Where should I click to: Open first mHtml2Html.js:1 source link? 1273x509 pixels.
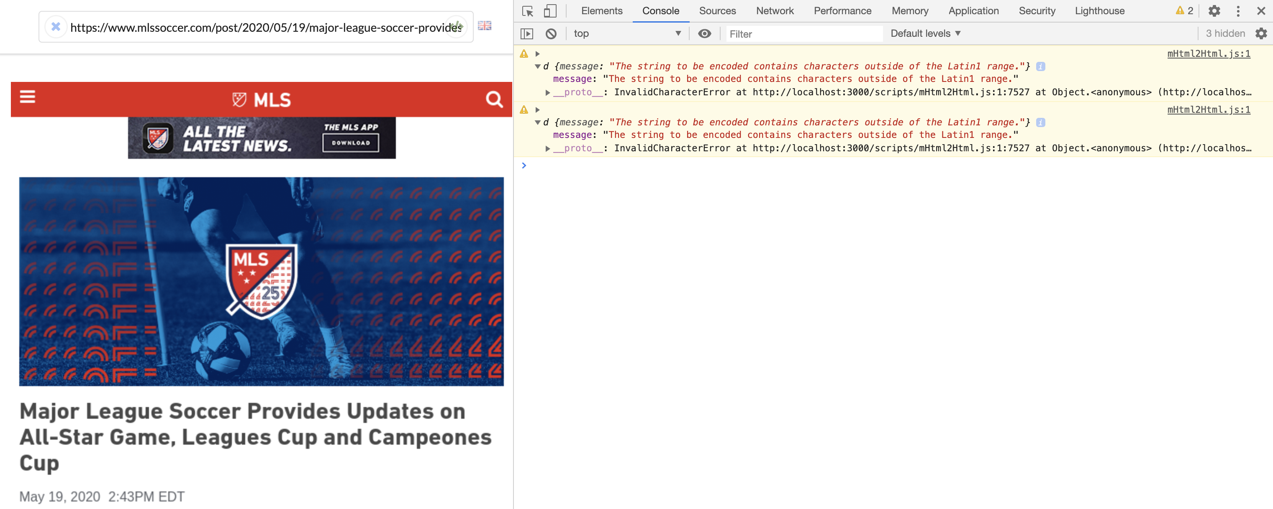tap(1209, 54)
